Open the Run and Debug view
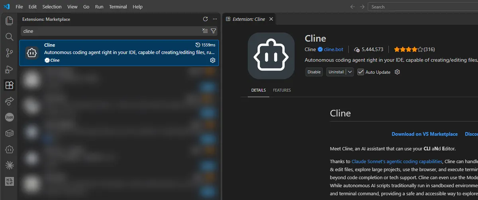Viewport: 478px width, 200px height. pos(9,69)
